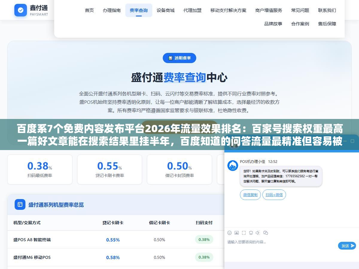Open 移动支付解决方案 navigation item
The image size is (359, 269).
[x=229, y=10]
